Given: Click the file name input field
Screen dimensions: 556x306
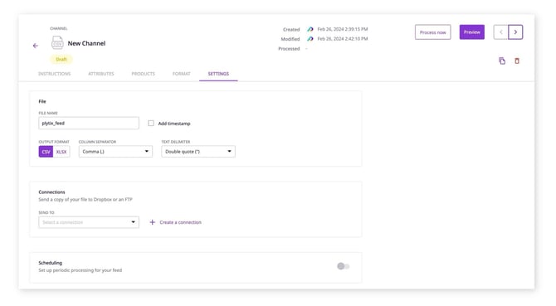Looking at the screenshot, I should click(x=89, y=124).
